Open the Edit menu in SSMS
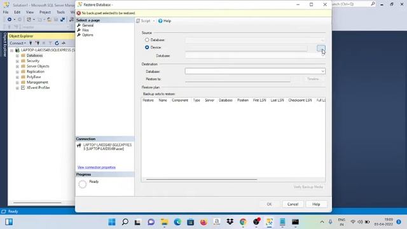The width and height of the screenshot is (407, 229). click(x=17, y=12)
